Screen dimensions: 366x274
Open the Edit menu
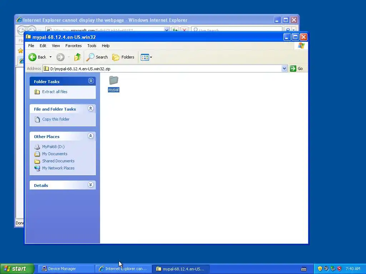coord(43,46)
